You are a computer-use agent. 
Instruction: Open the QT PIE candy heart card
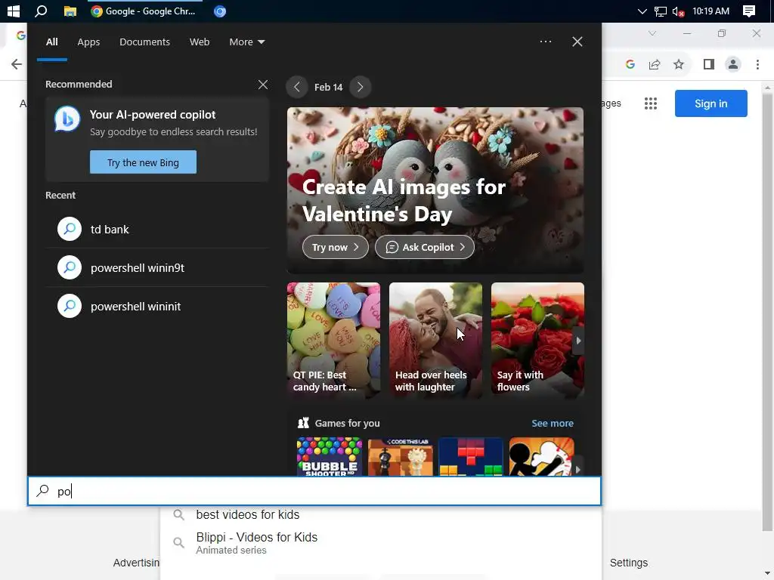coord(333,340)
